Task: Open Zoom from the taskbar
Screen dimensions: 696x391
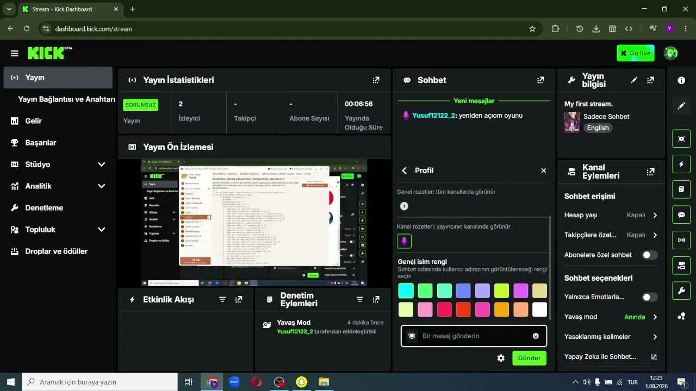Action: (x=234, y=382)
